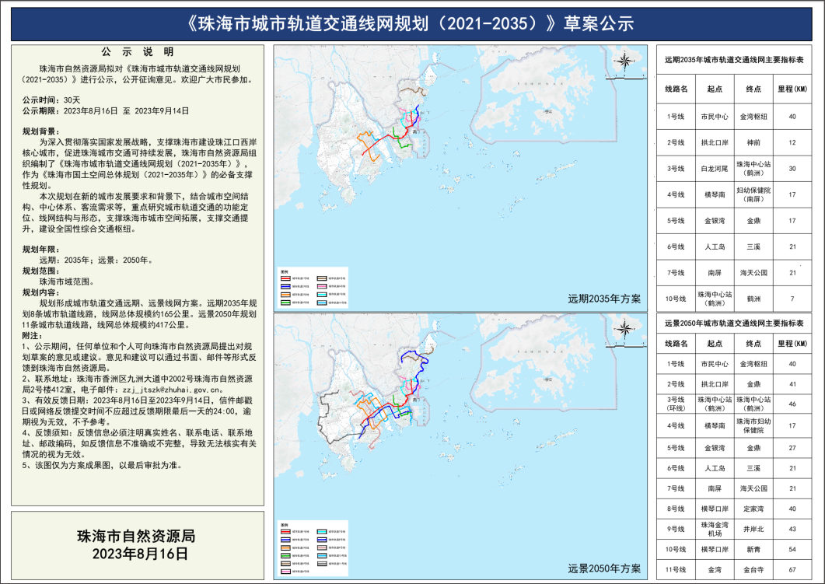Click 妇幼保健院(南屏) cell in 2035 table
The image size is (825, 584).
click(x=753, y=194)
